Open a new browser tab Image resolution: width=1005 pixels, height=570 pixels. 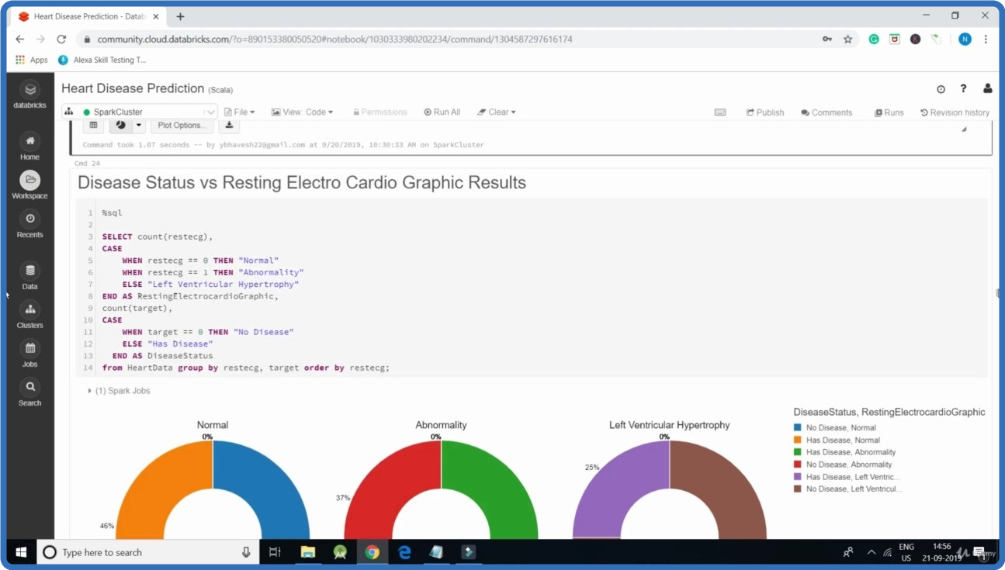pos(180,16)
